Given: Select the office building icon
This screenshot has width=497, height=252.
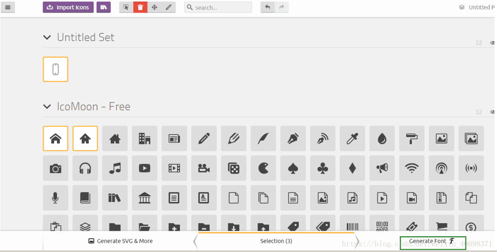Looking at the screenshot, I should point(145,139).
